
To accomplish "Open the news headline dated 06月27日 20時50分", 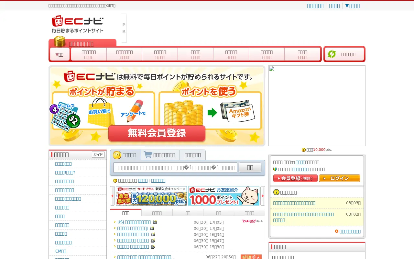I will [146, 257].
